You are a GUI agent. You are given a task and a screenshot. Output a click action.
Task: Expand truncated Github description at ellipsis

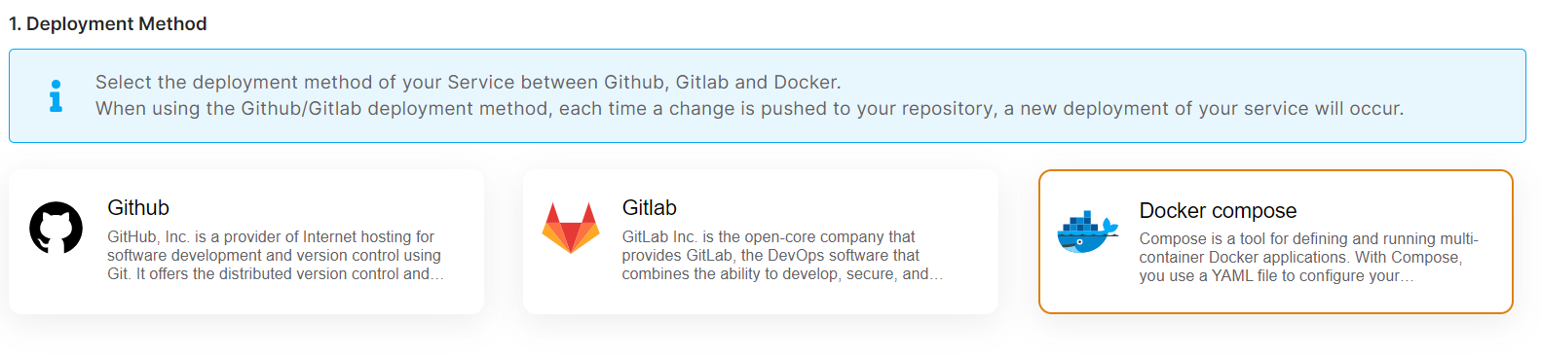click(437, 275)
